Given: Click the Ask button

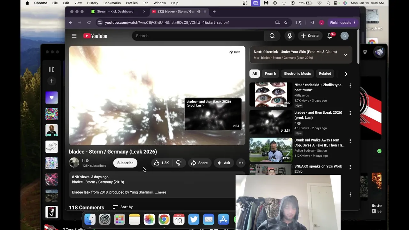Looking at the screenshot, I should point(224,163).
